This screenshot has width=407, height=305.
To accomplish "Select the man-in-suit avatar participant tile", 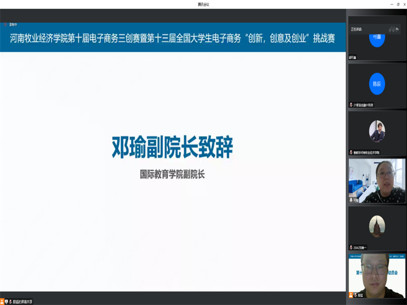I will [376, 131].
